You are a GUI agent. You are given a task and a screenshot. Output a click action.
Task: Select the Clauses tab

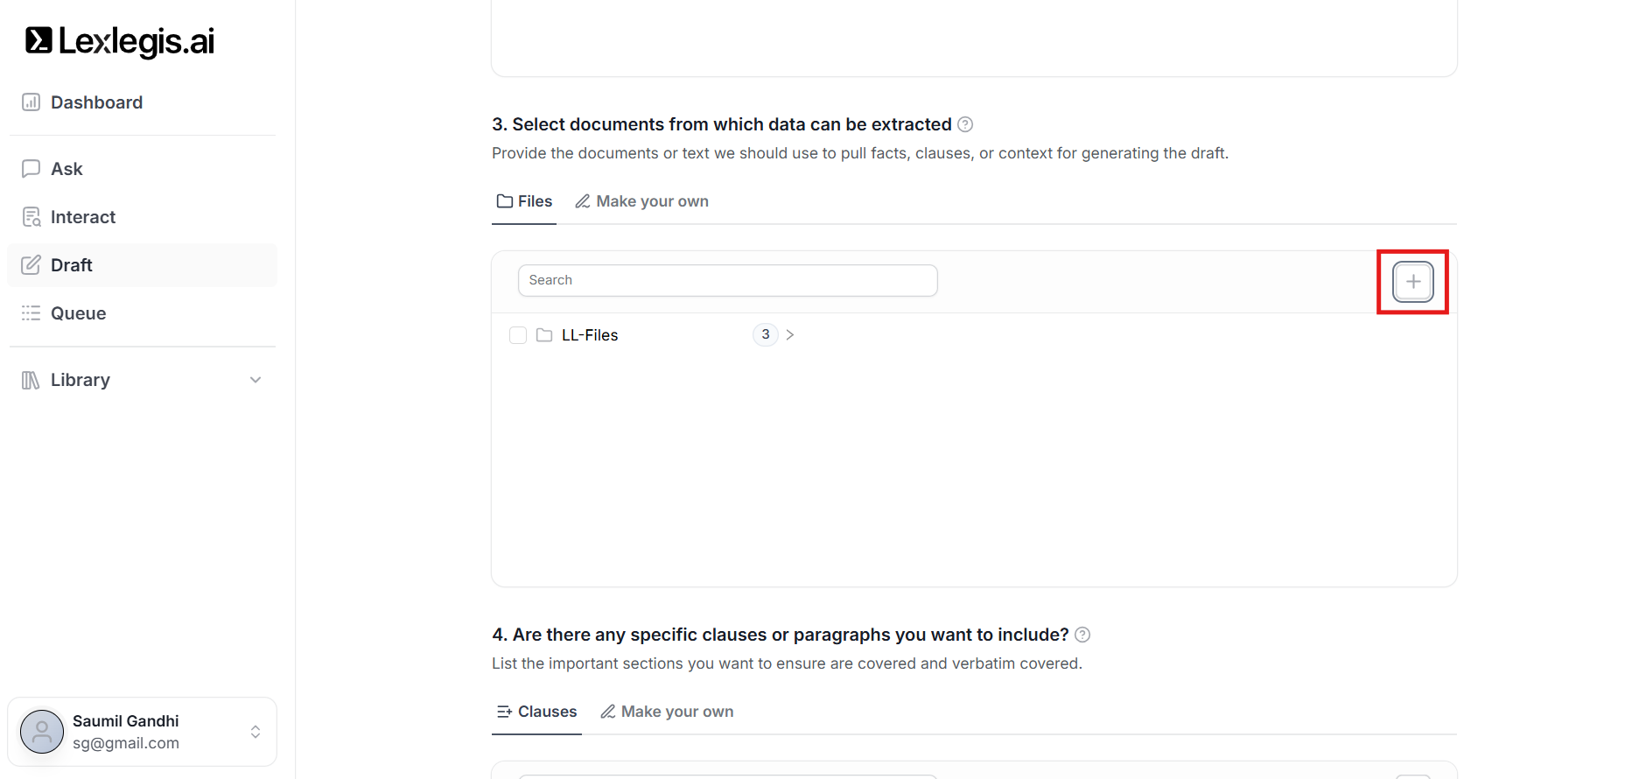(536, 712)
